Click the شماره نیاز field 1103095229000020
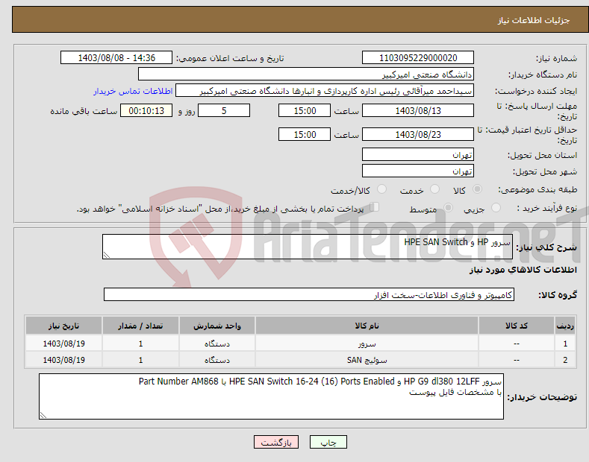Image resolution: width=589 pixels, height=462 pixels. coord(418,58)
